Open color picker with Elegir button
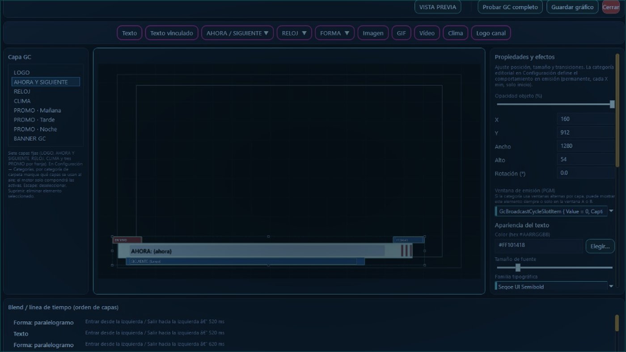The height and width of the screenshot is (352, 626). [600, 246]
